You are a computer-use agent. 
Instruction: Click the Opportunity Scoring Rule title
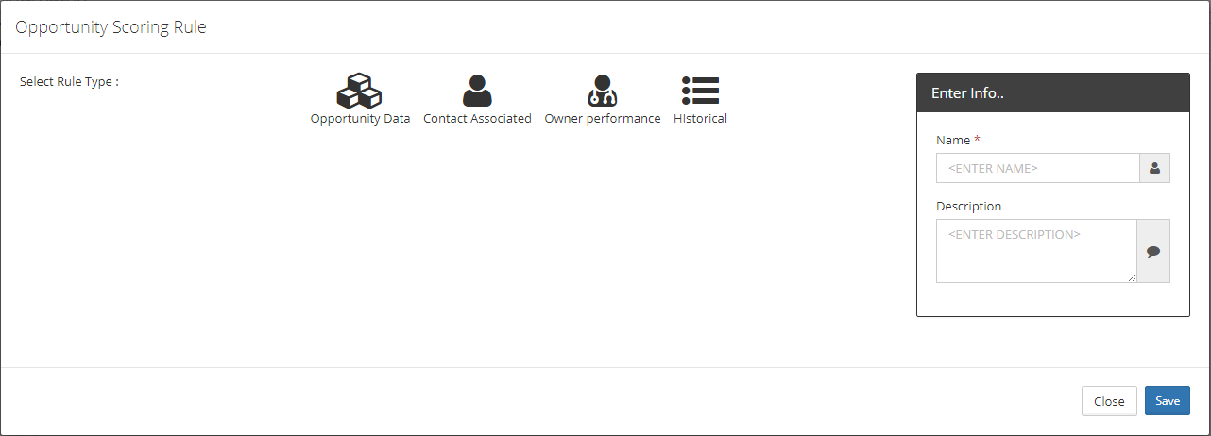(111, 27)
